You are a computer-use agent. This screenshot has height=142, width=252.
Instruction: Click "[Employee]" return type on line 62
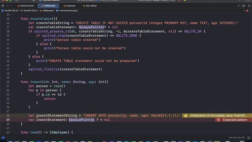(59, 133)
